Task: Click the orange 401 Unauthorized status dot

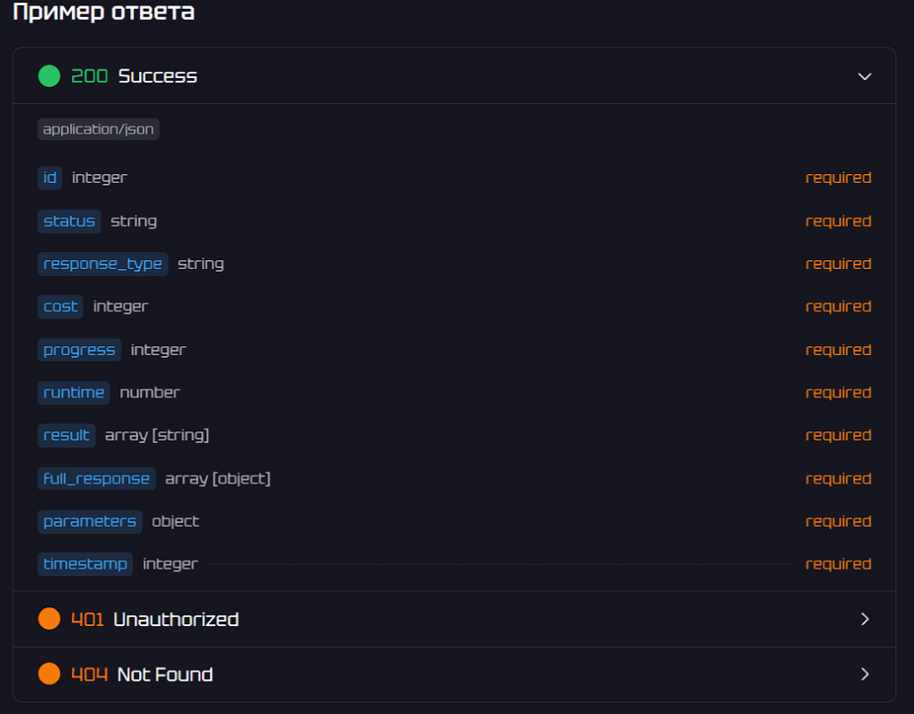Action: click(49, 619)
